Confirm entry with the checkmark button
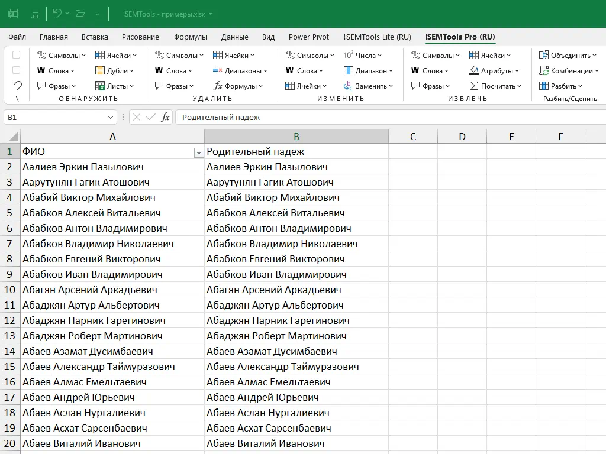606x454 pixels. [x=151, y=117]
